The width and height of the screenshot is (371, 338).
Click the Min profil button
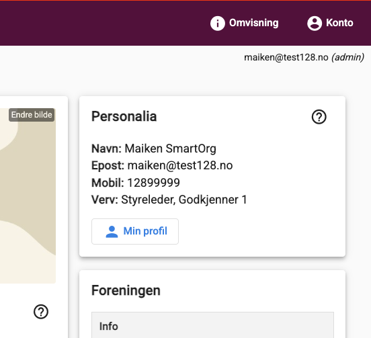click(x=135, y=231)
